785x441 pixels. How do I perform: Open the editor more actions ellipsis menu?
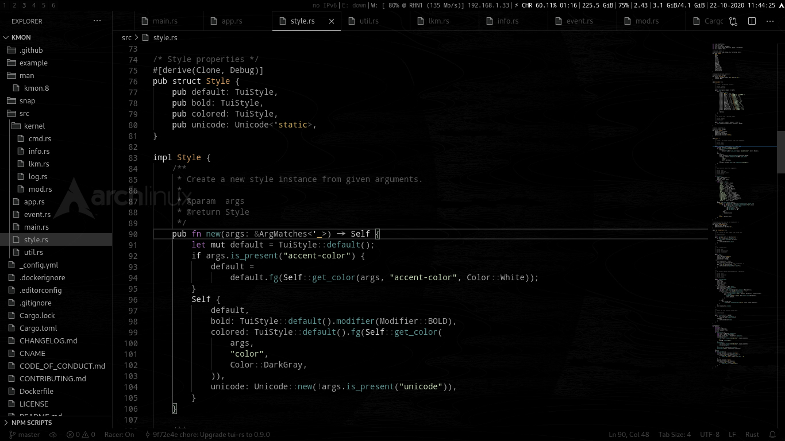[770, 21]
